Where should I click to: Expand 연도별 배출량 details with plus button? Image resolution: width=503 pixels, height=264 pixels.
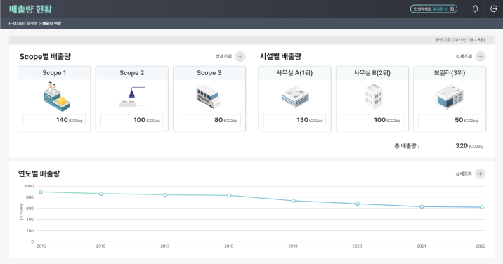[x=481, y=173]
